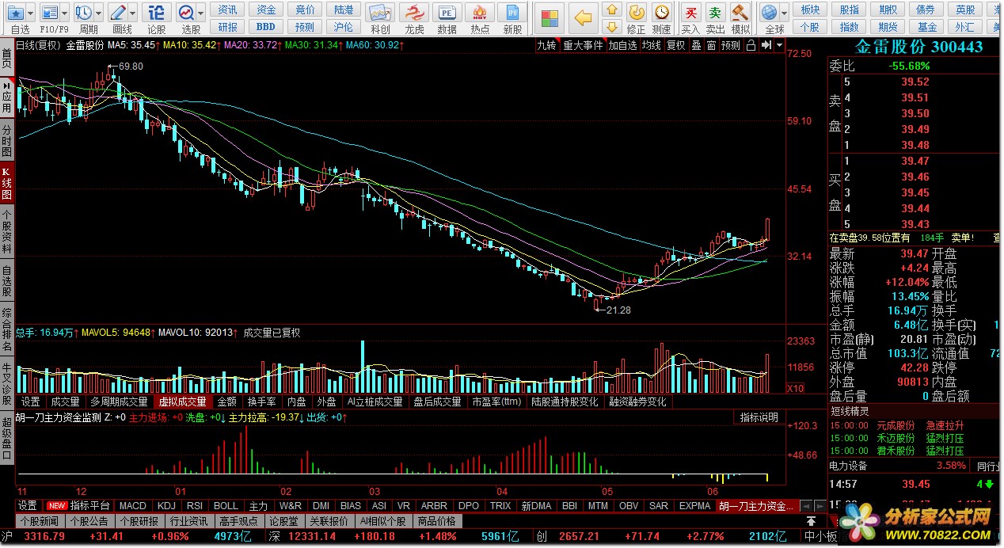Viewport: 1004px width, 548px height.
Task: Click the 金雷股份 300443 title
Action: pos(918,47)
